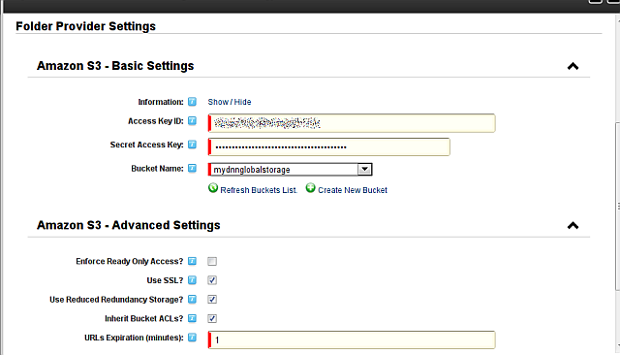Click the URLs Expiration help icon
This screenshot has width=620, height=355.
click(x=192, y=338)
